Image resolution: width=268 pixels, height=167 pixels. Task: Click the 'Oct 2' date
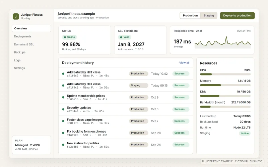[154, 121]
